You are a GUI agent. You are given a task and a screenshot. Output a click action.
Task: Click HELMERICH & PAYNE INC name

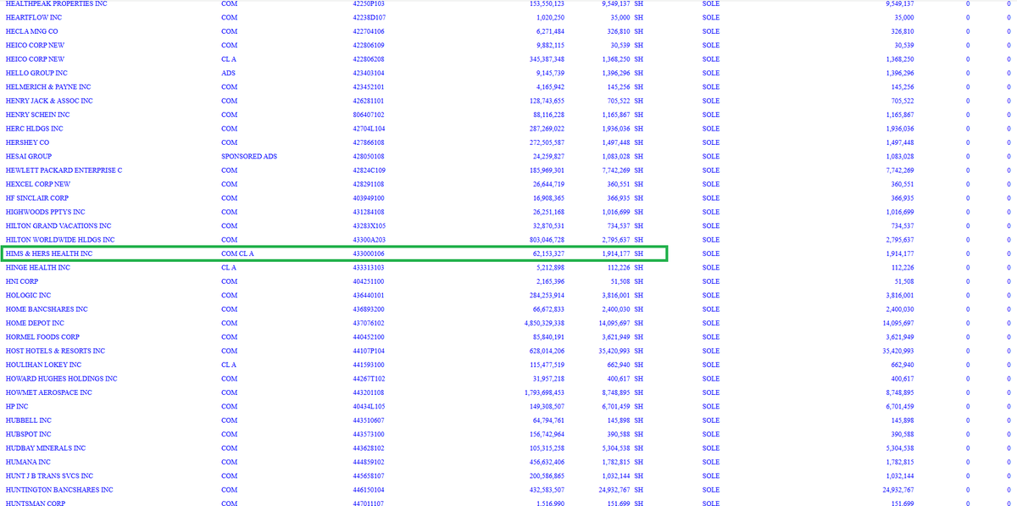(x=47, y=86)
